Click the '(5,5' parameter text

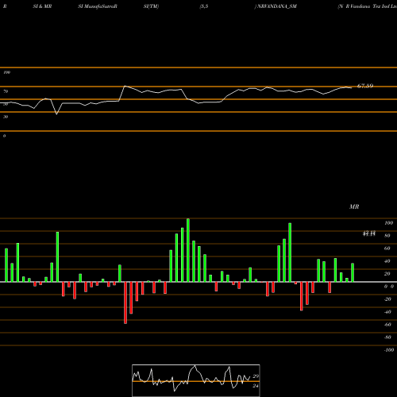pyautogui.click(x=204, y=6)
